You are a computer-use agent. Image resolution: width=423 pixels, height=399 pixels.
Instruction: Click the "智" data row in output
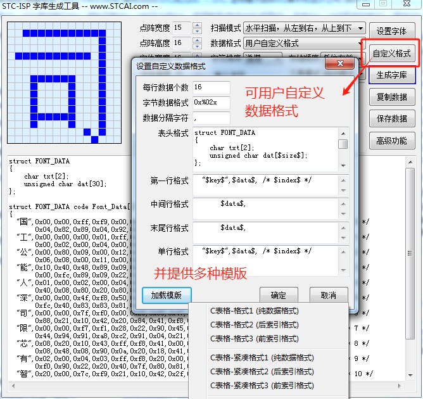(102, 374)
